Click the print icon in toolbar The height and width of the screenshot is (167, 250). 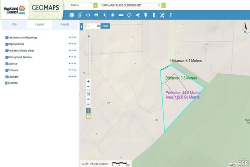pos(96,15)
